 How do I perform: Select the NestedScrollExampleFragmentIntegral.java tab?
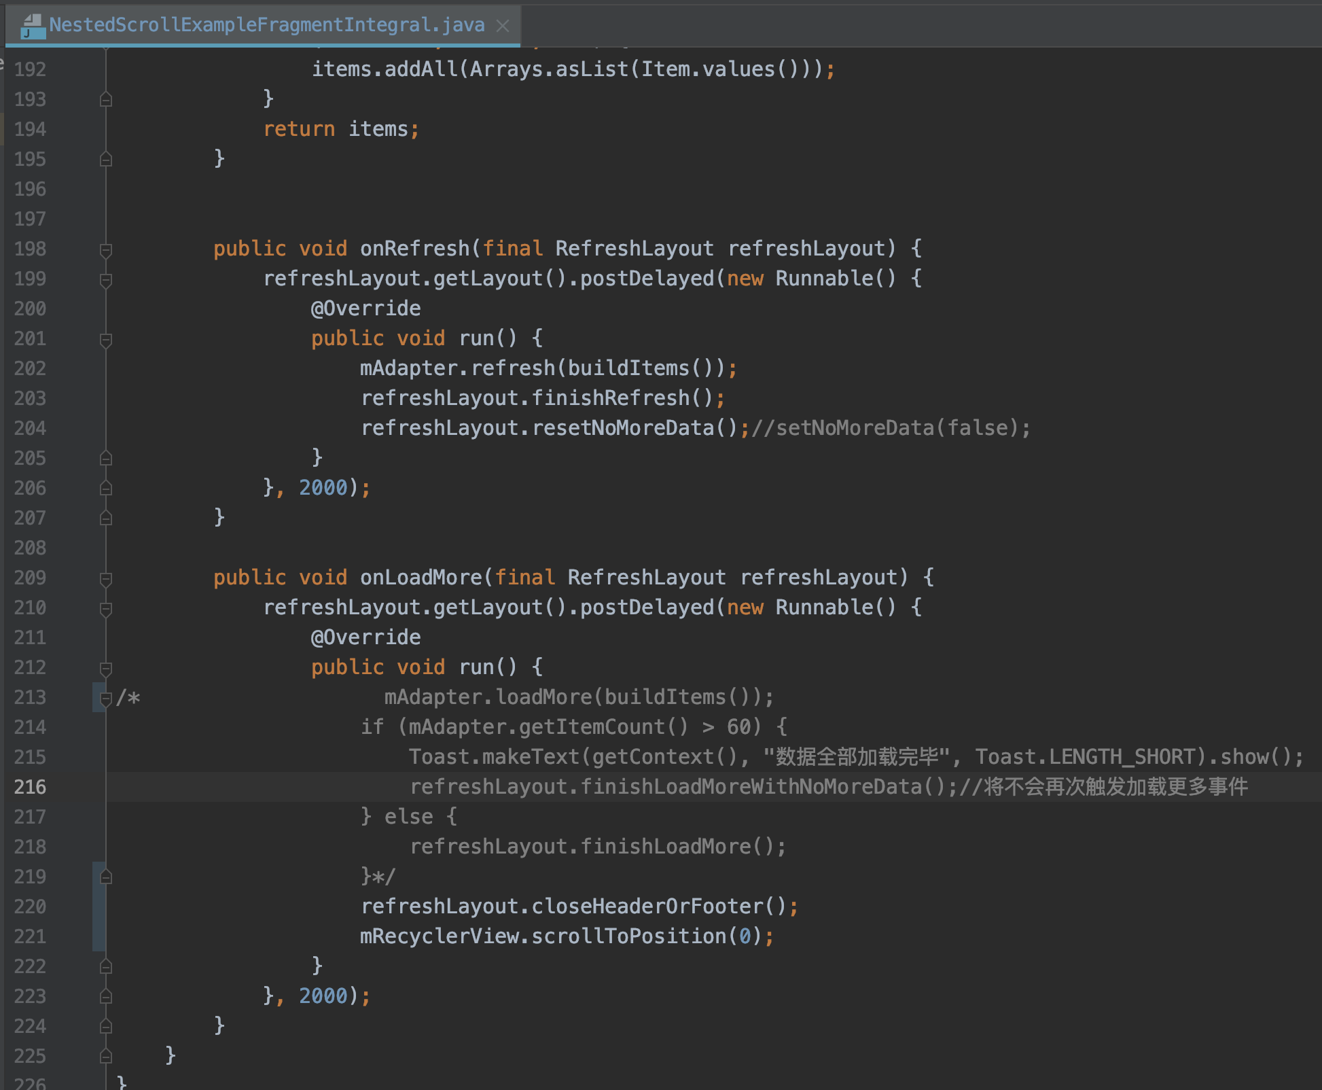[266, 26]
